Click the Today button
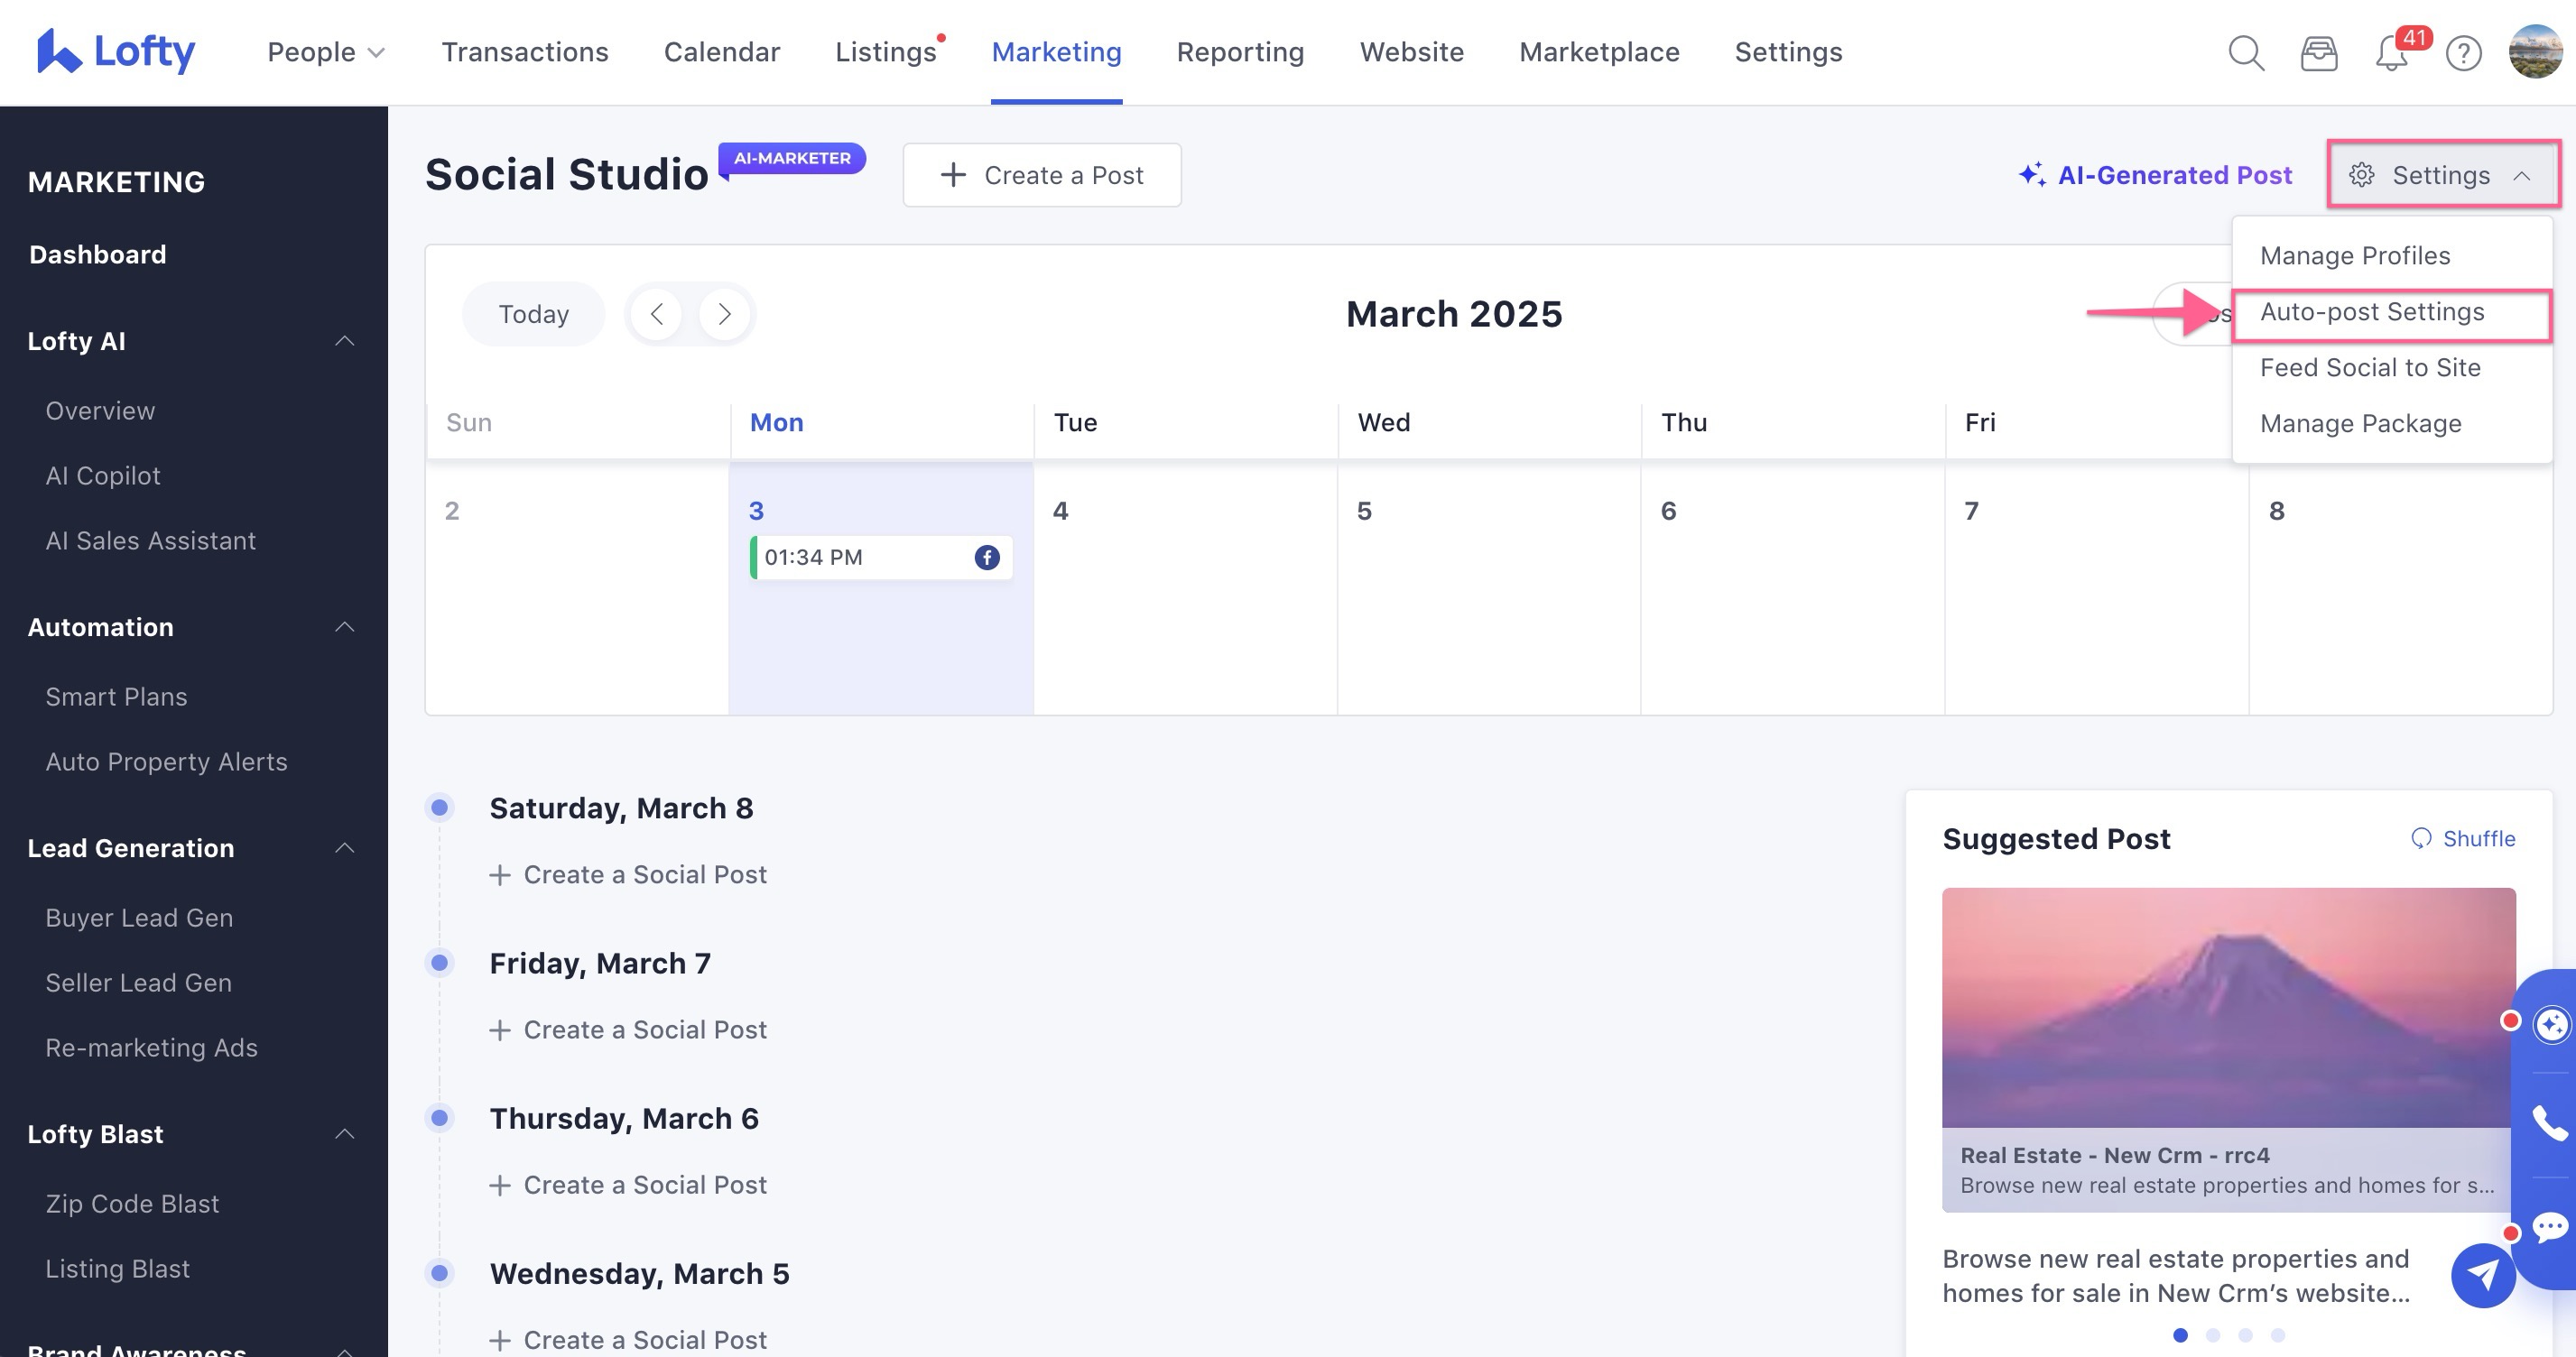The image size is (2576, 1357). tap(534, 314)
